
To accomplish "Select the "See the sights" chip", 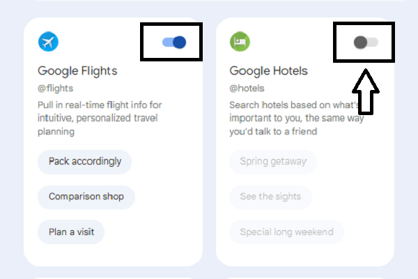I will [x=270, y=197].
